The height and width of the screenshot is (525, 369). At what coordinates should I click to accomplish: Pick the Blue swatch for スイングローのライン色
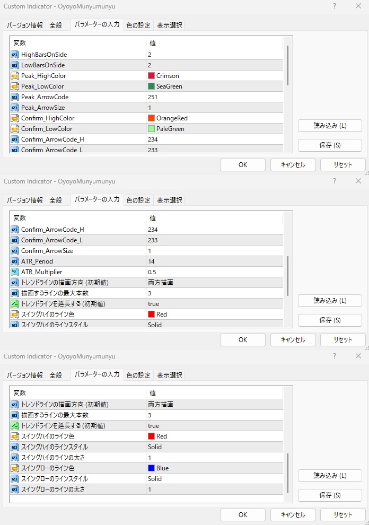tap(151, 468)
